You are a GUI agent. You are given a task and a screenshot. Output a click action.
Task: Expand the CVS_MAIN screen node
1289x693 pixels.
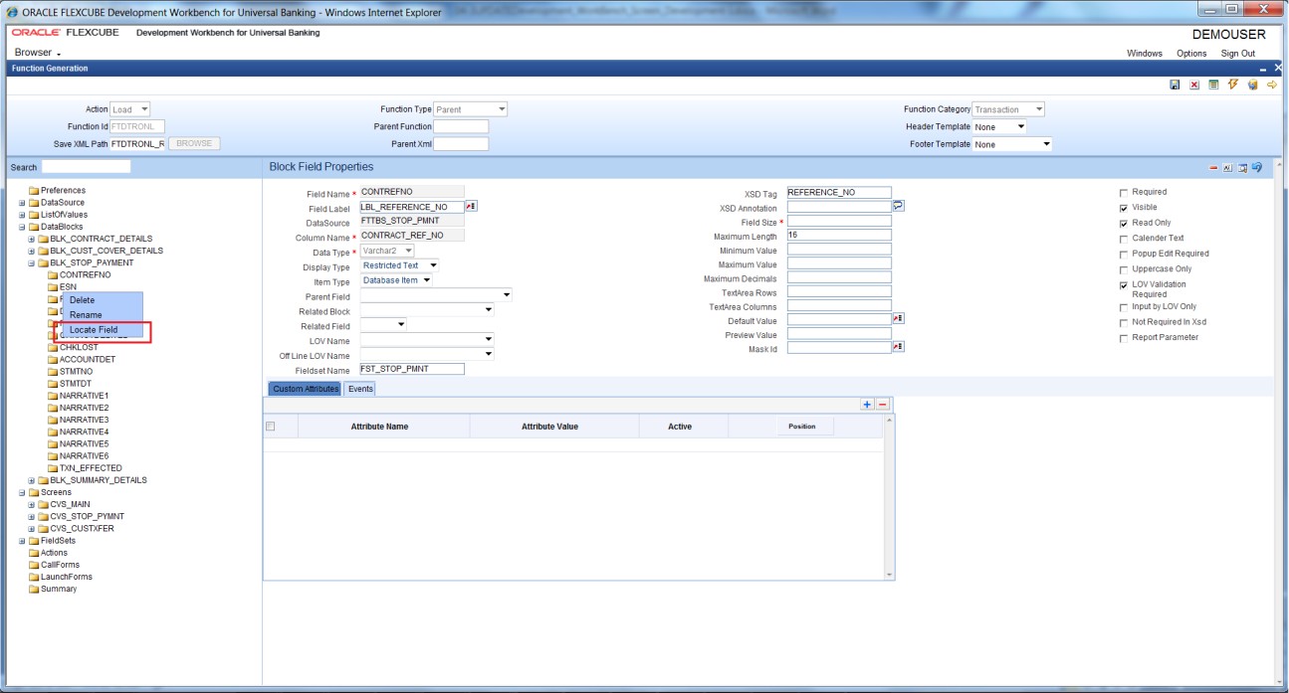click(x=31, y=505)
